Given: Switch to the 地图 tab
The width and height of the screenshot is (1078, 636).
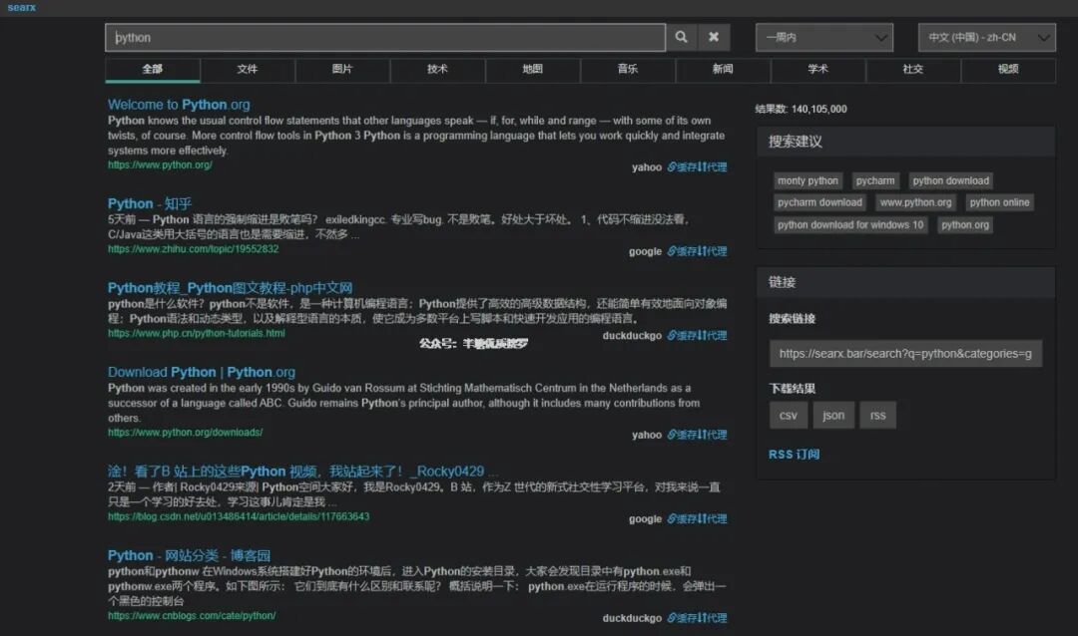Looking at the screenshot, I should (533, 70).
